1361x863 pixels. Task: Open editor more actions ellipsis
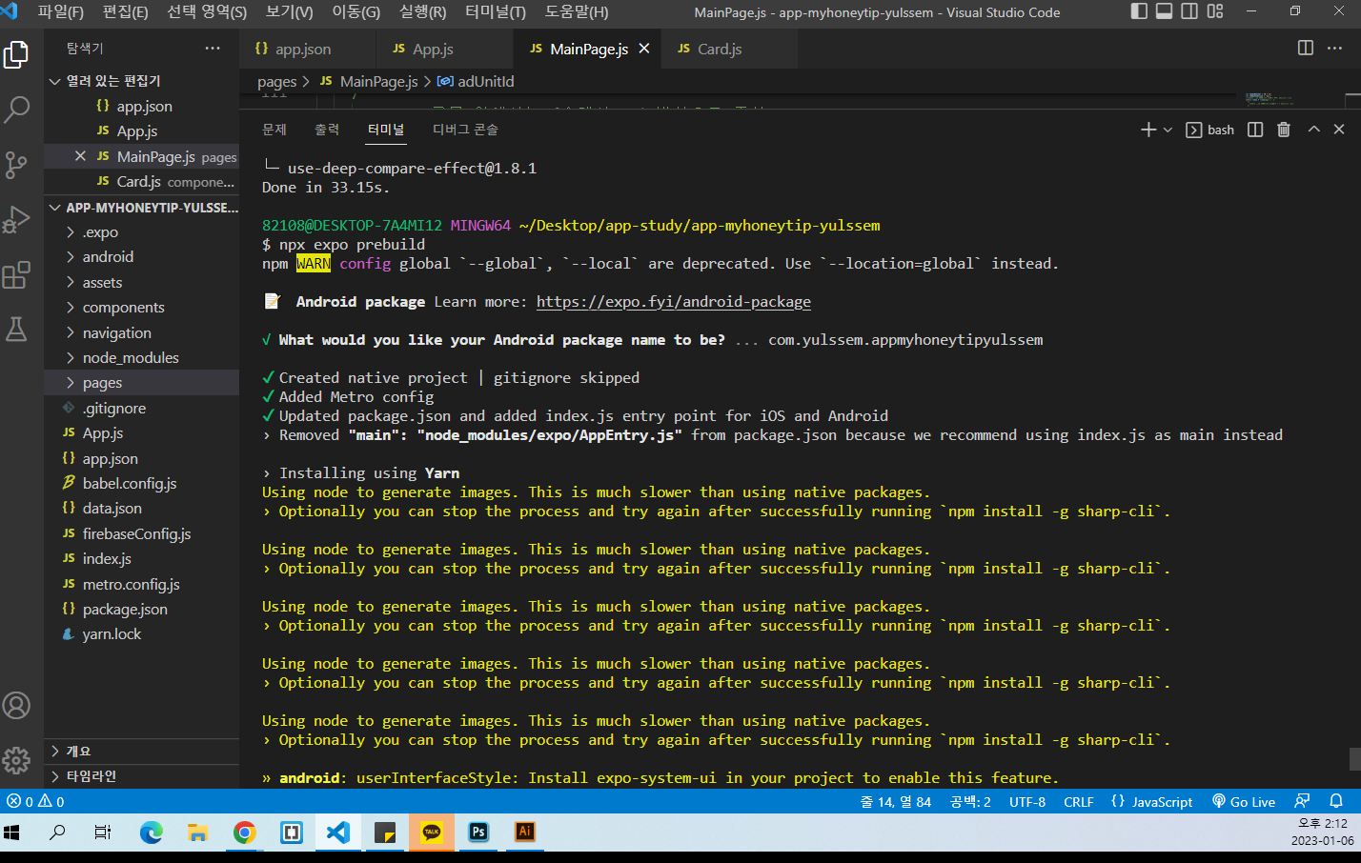click(1334, 49)
